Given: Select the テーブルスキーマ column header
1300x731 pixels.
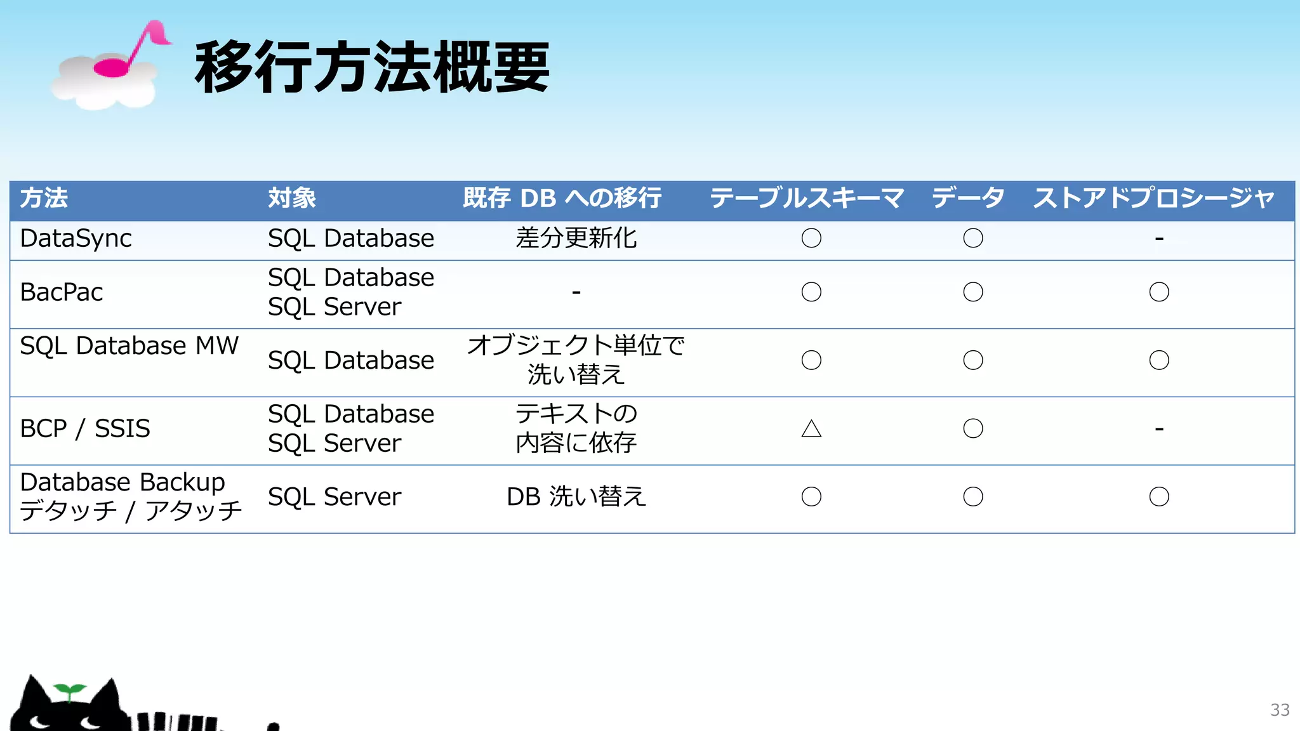Looking at the screenshot, I should click(807, 198).
